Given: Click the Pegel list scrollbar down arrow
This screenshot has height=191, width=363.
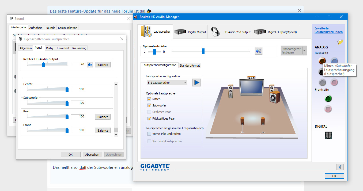Looking at the screenshot, I should (x=116, y=135).
